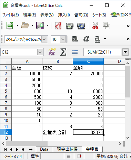Viewport: 131px width, 160px height.
Task: Click the Copy icon
Action: coord(107,26)
